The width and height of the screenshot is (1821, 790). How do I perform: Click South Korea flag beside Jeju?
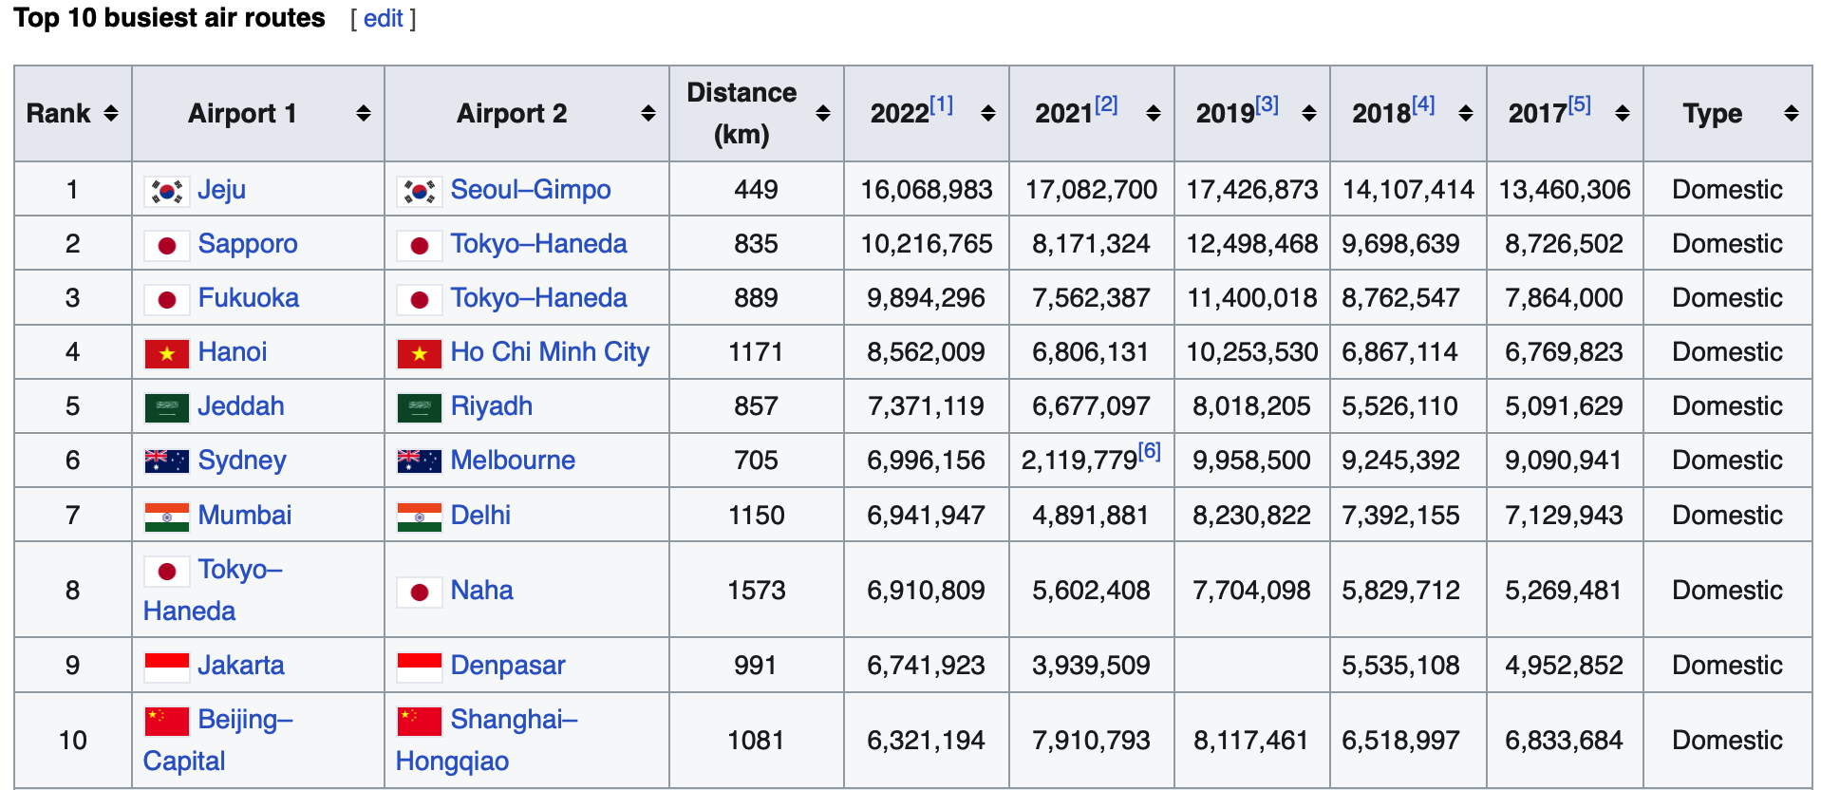click(167, 191)
